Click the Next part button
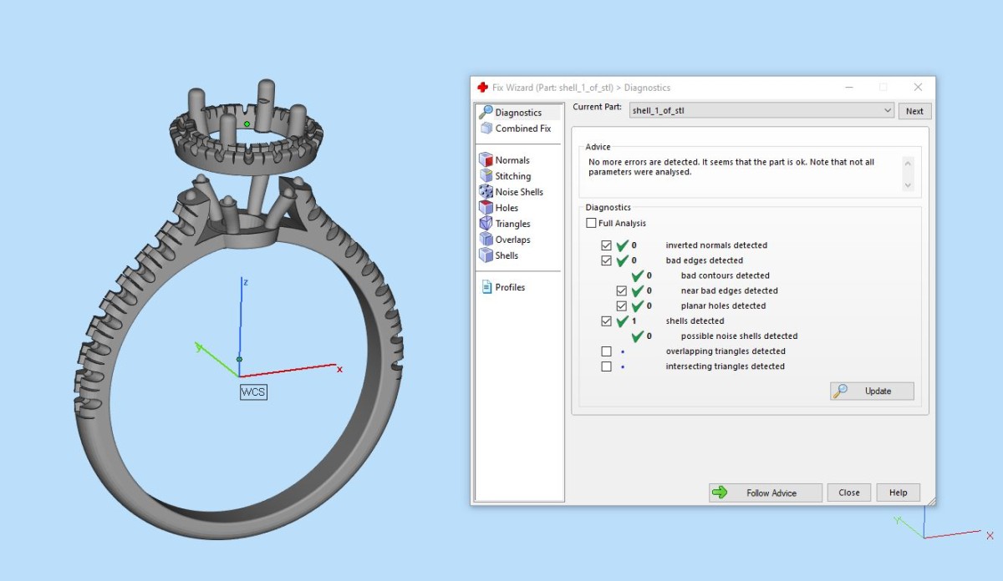 914,111
